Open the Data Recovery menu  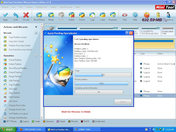click(x=66, y=7)
